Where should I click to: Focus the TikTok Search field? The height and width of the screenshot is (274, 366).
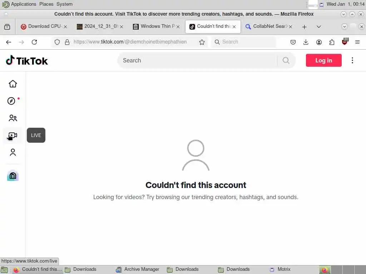(197, 61)
